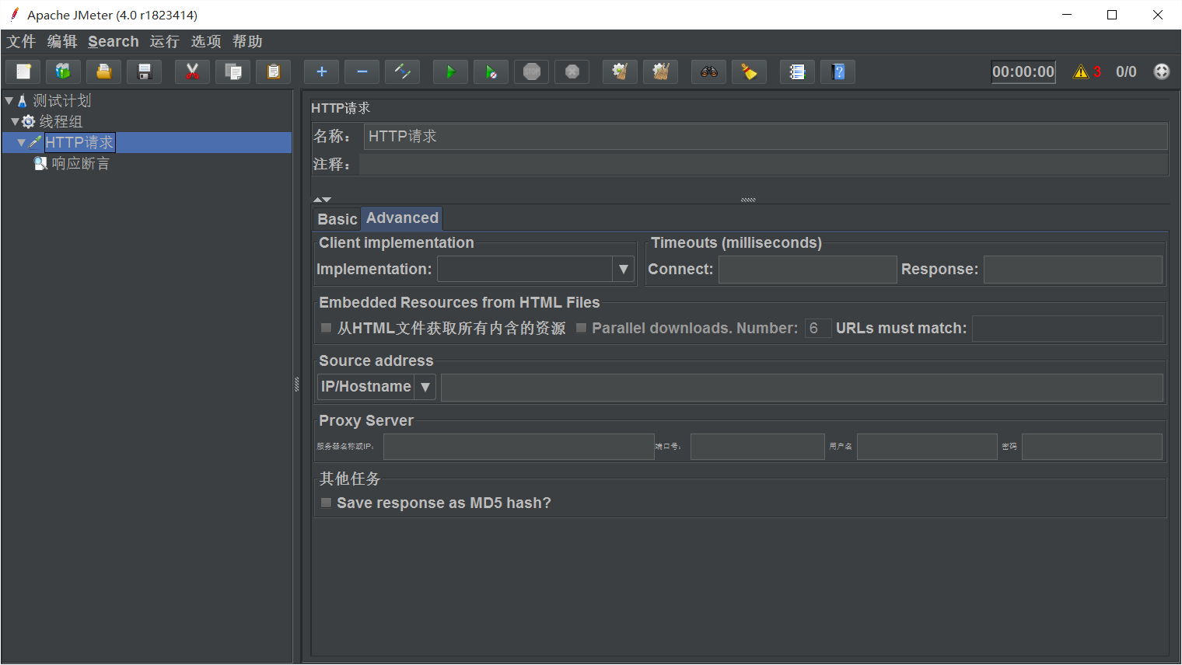The width and height of the screenshot is (1182, 665).
Task: Click the Stop test icon
Action: [x=532, y=71]
